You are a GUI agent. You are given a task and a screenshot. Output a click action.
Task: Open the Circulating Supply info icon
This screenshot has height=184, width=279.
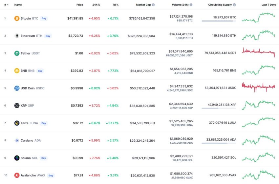click(x=234, y=5)
